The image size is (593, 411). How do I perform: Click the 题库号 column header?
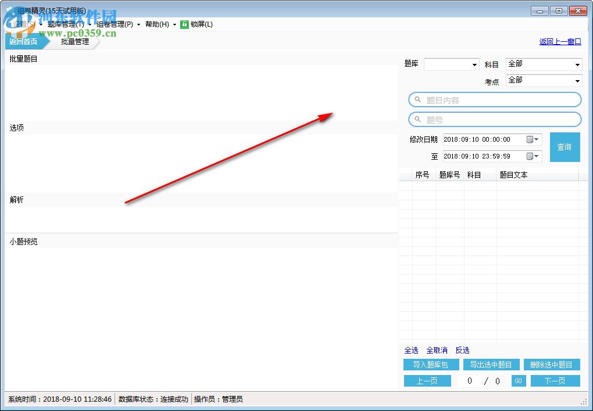(x=449, y=175)
